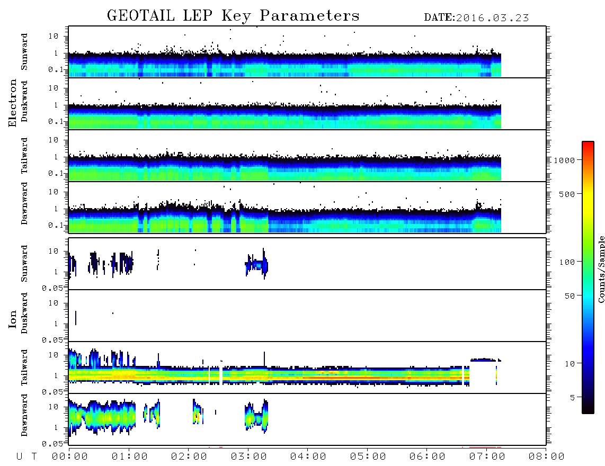Select the 'DATE:2016.03.23' label
This screenshot has height=466, width=605.
coord(476,18)
